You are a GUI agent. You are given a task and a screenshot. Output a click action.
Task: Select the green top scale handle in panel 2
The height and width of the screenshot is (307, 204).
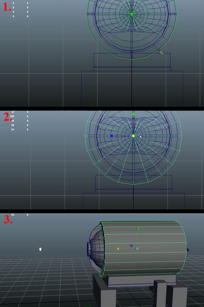coord(133,114)
